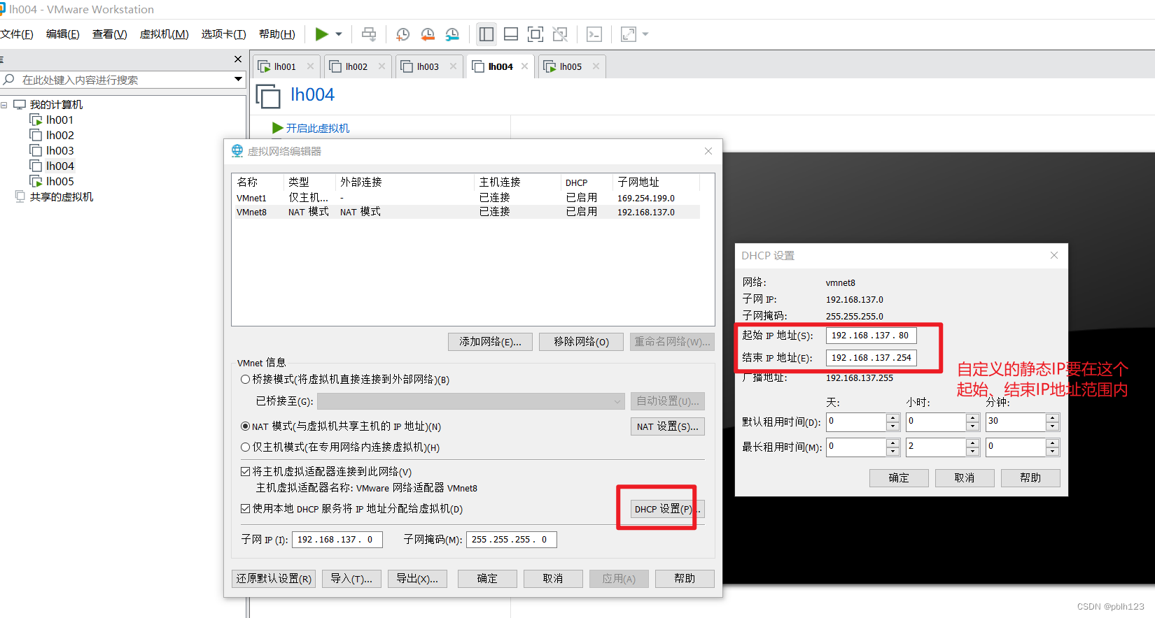Decrease max lease minutes spinner
The image size is (1155, 618).
tap(1052, 452)
